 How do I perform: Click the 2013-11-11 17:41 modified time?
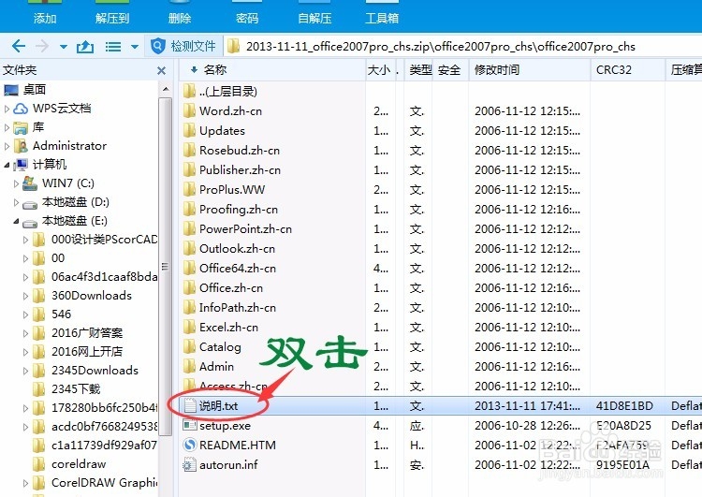click(527, 405)
